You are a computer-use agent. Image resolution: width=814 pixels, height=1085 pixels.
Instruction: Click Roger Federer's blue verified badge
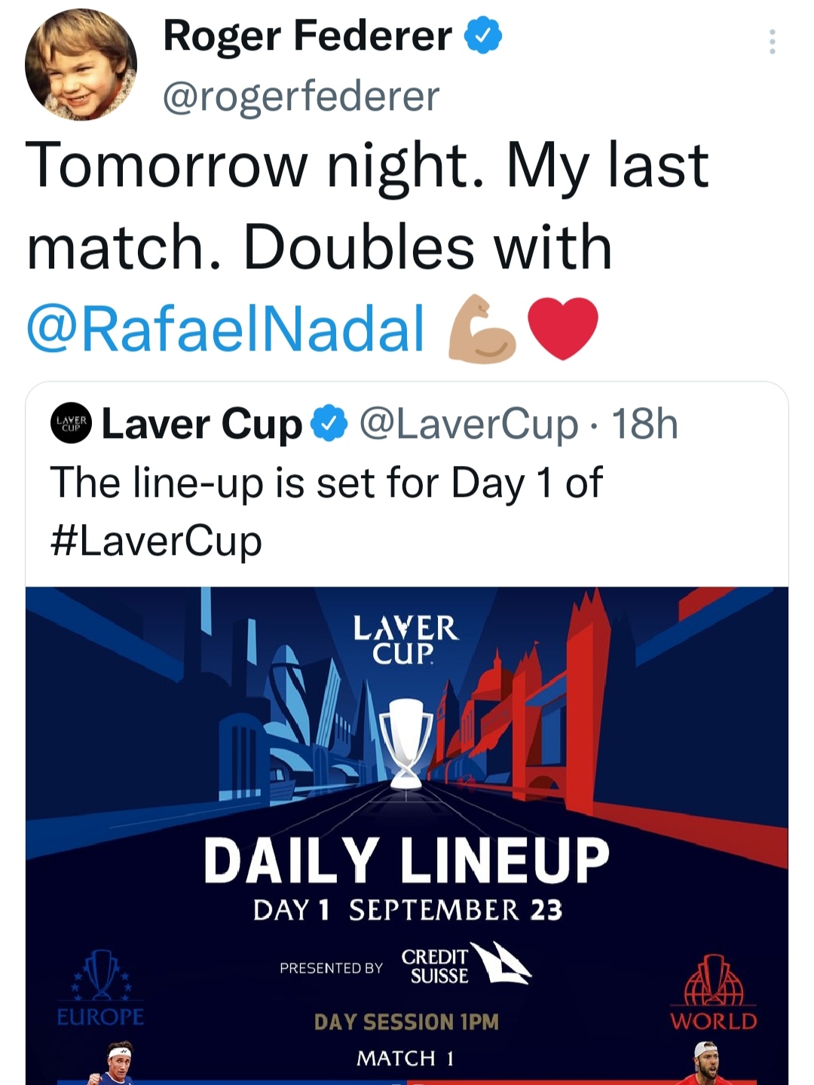click(483, 35)
